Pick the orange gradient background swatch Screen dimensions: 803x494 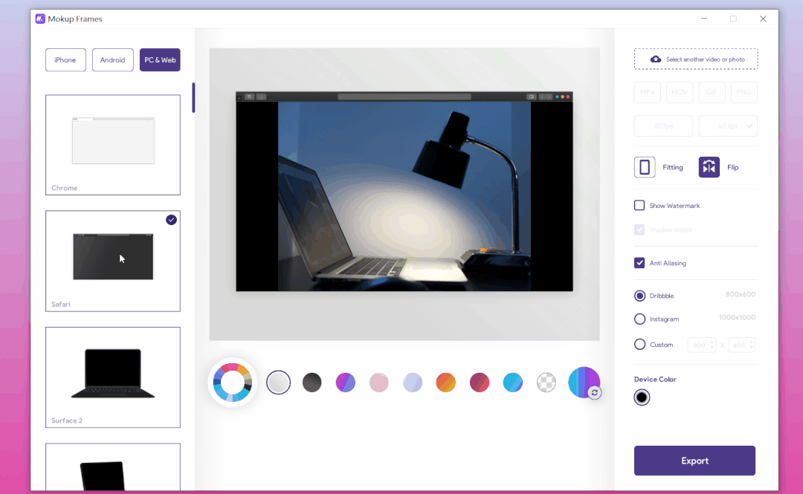(x=445, y=383)
